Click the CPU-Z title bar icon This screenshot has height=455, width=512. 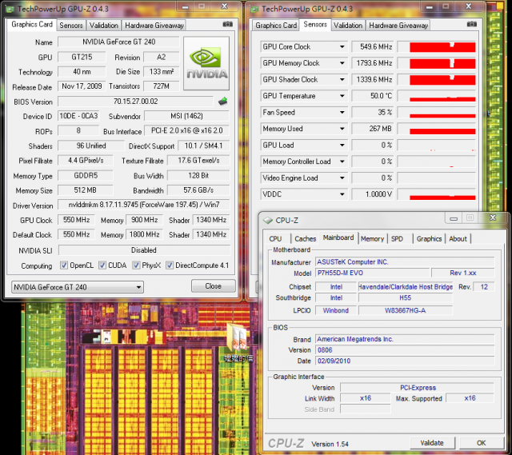[268, 221]
